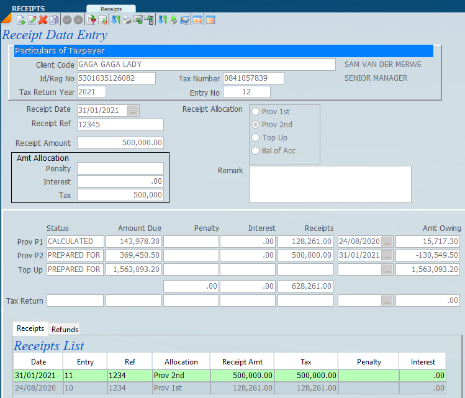Viewport: 465px width, 398px height.
Task: Click the copy record icon
Action: pos(54,20)
